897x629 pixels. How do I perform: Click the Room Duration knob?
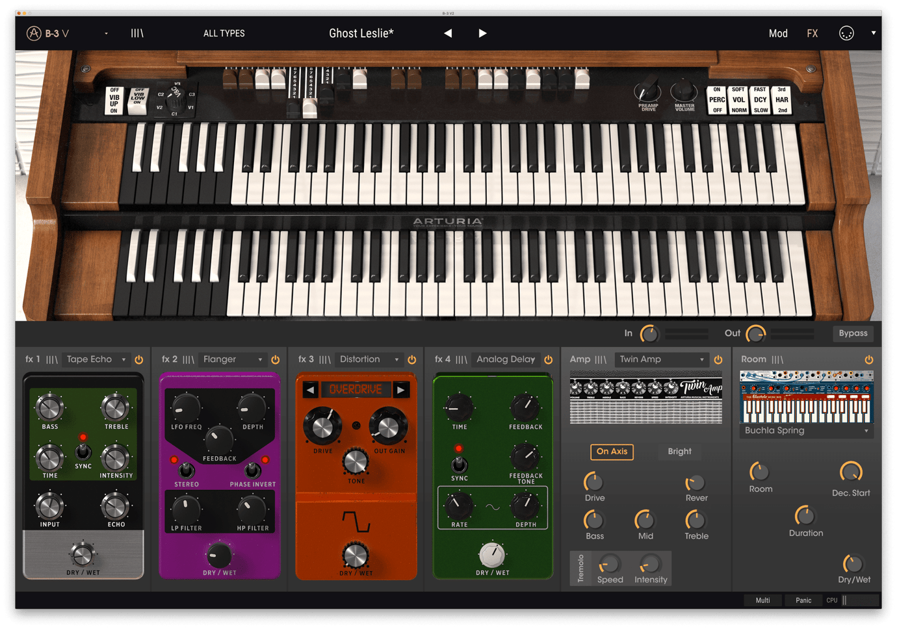(x=805, y=516)
